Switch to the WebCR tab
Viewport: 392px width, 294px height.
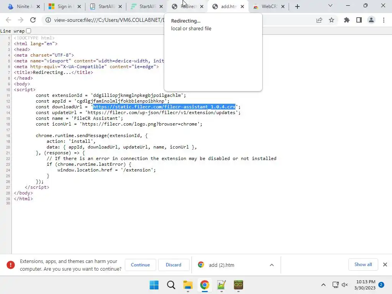pyautogui.click(x=269, y=7)
